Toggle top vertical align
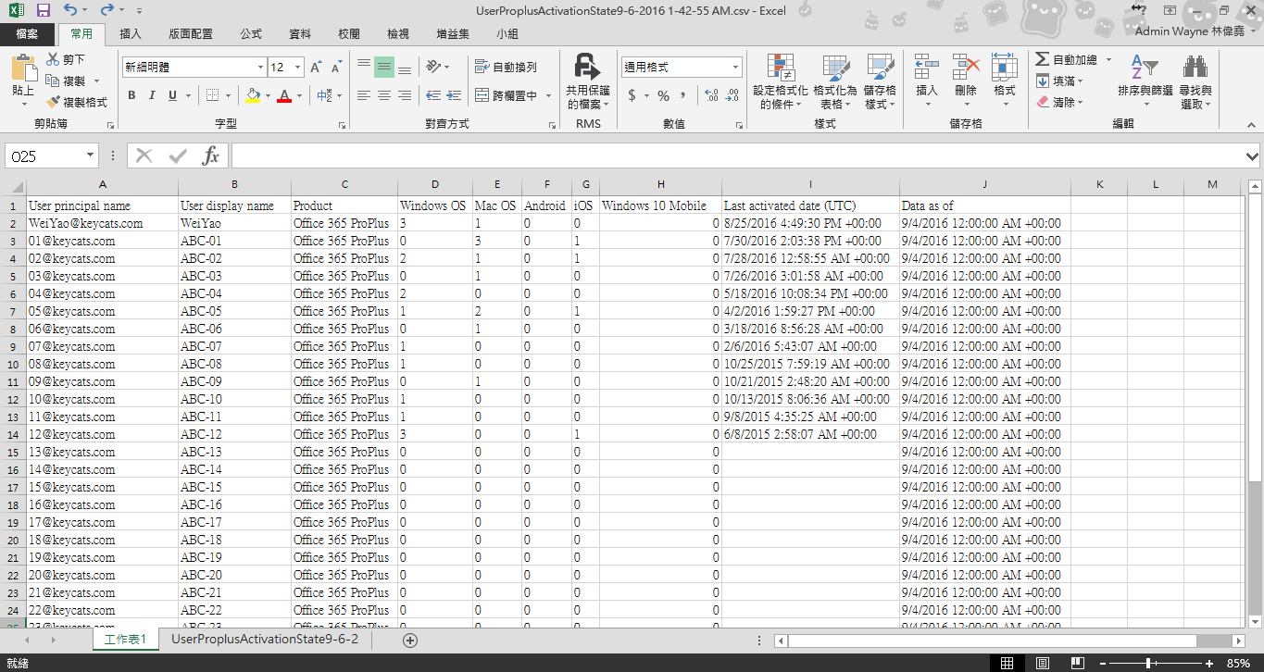 pos(364,67)
